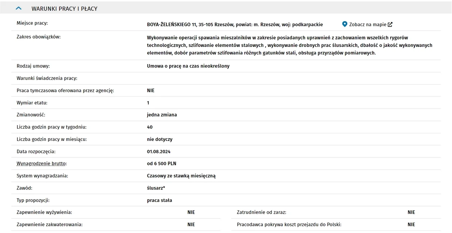Click the Czasowy ze stawką miesięczną value
Viewport: 452px width, 233px height.
click(x=181, y=176)
